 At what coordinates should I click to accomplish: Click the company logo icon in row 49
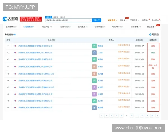point(15,101)
